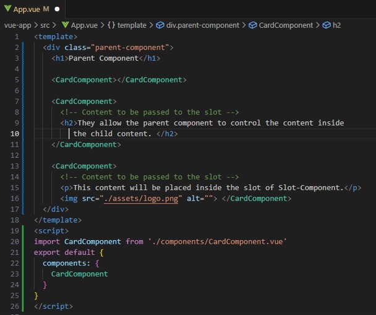This screenshot has height=315, width=376.
Task: Click './components/CardComponent.vue' import path
Action: [217, 241]
